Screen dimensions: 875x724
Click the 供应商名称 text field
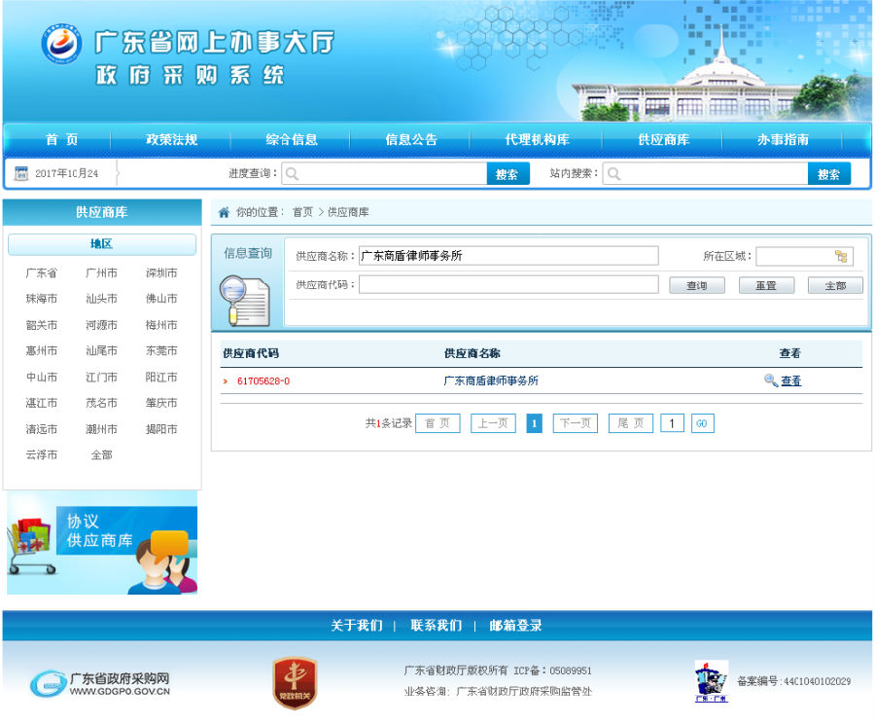[508, 256]
